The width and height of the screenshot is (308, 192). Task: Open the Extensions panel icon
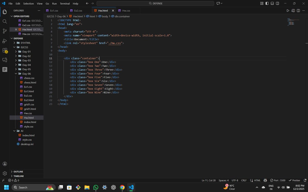5,50
